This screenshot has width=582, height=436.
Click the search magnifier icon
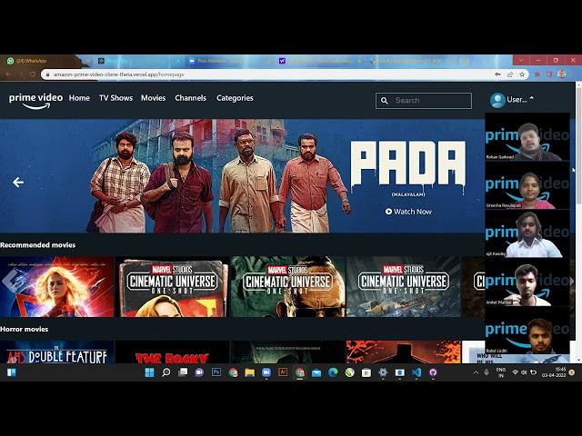coord(385,101)
